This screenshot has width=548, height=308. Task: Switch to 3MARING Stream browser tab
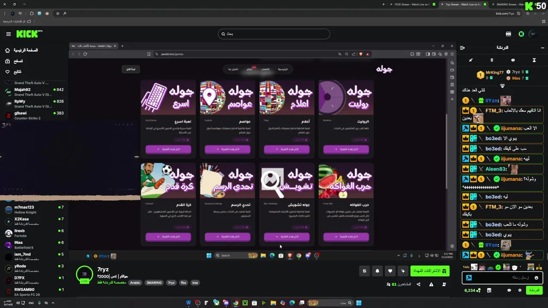509,4
